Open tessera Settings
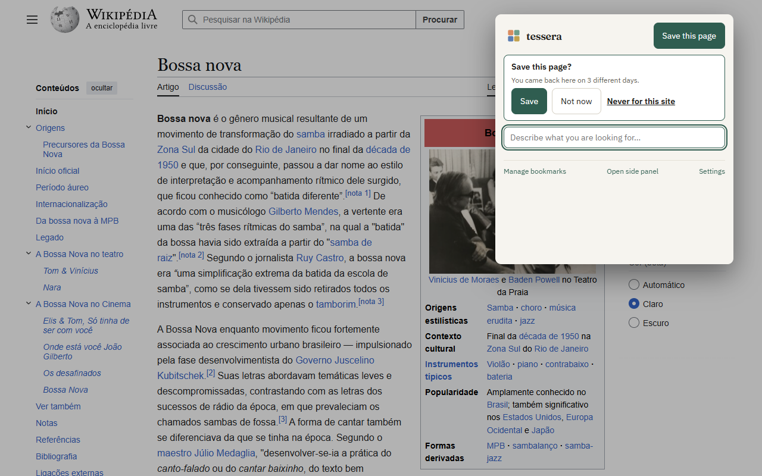Viewport: 762px width, 476px height. 712,171
